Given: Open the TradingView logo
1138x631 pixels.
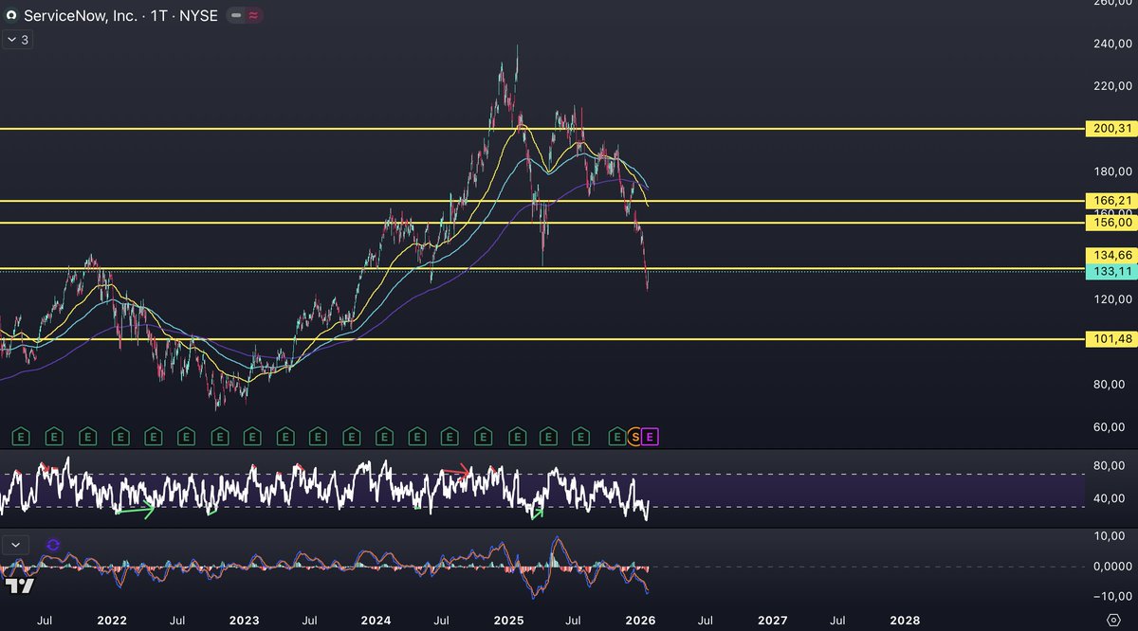Looking at the screenshot, I should [19, 586].
